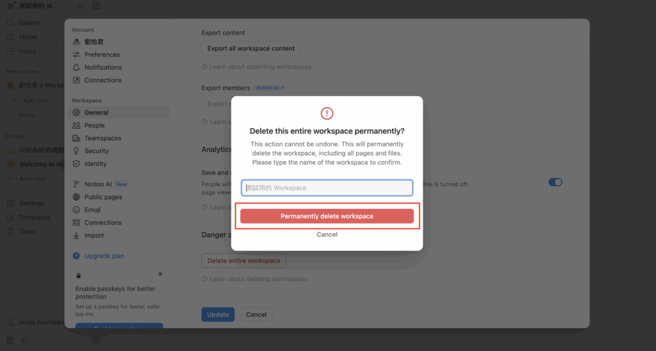The height and width of the screenshot is (351, 656).
Task: Click the compose new page icon
Action: (x=97, y=6)
